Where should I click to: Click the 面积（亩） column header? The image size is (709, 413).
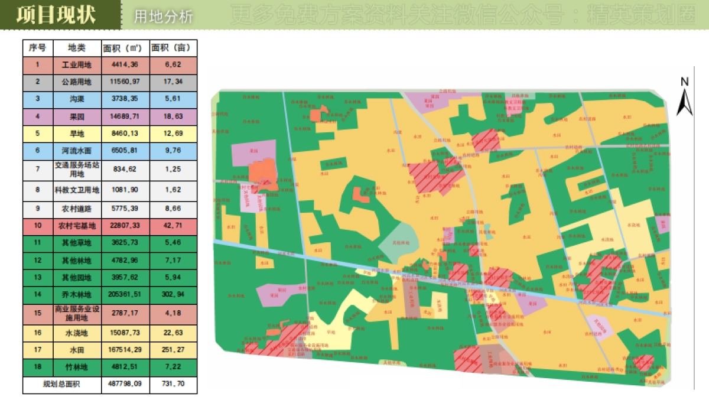point(173,48)
